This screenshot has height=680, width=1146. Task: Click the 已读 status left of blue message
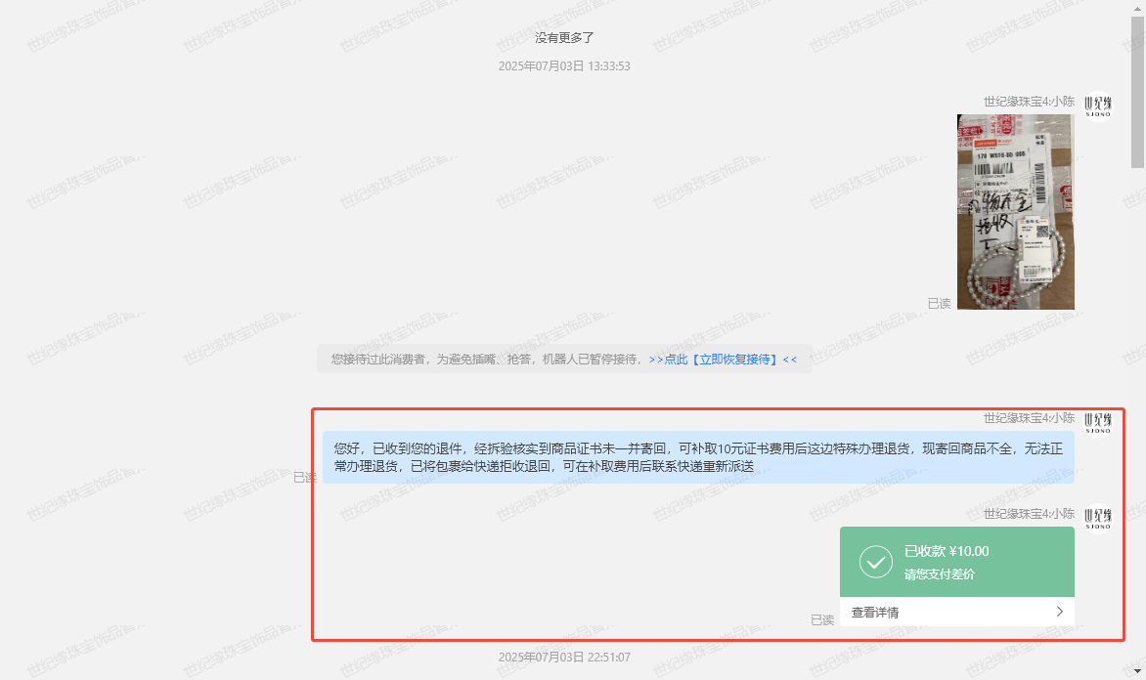[x=304, y=478]
